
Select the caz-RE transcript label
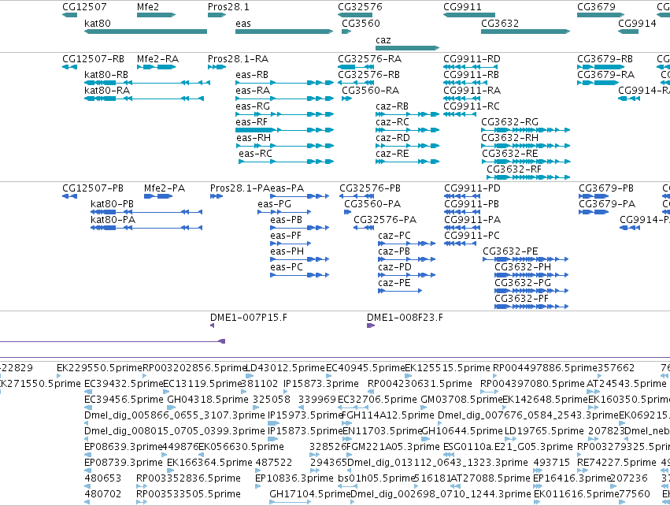point(392,154)
